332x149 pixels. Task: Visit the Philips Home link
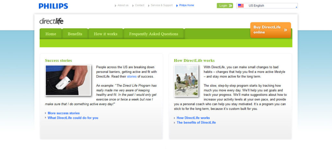pyautogui.click(x=186, y=5)
